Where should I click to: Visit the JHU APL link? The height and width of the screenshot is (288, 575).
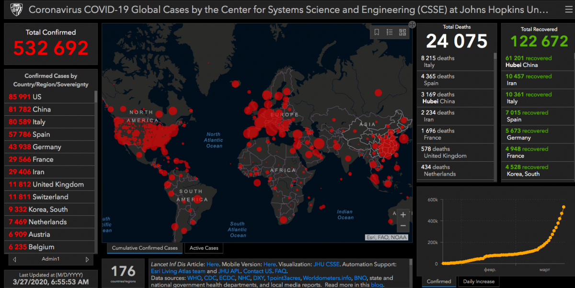[229, 271]
